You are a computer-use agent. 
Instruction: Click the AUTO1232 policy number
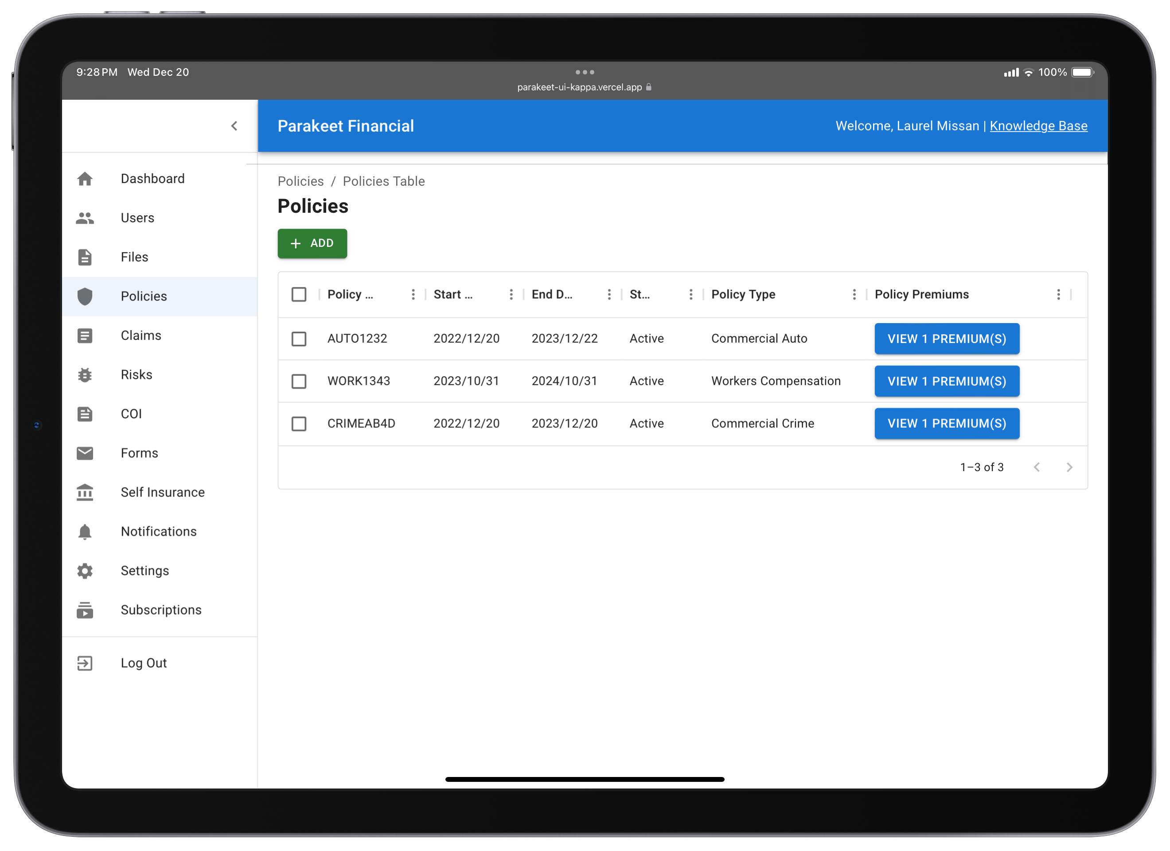(357, 339)
